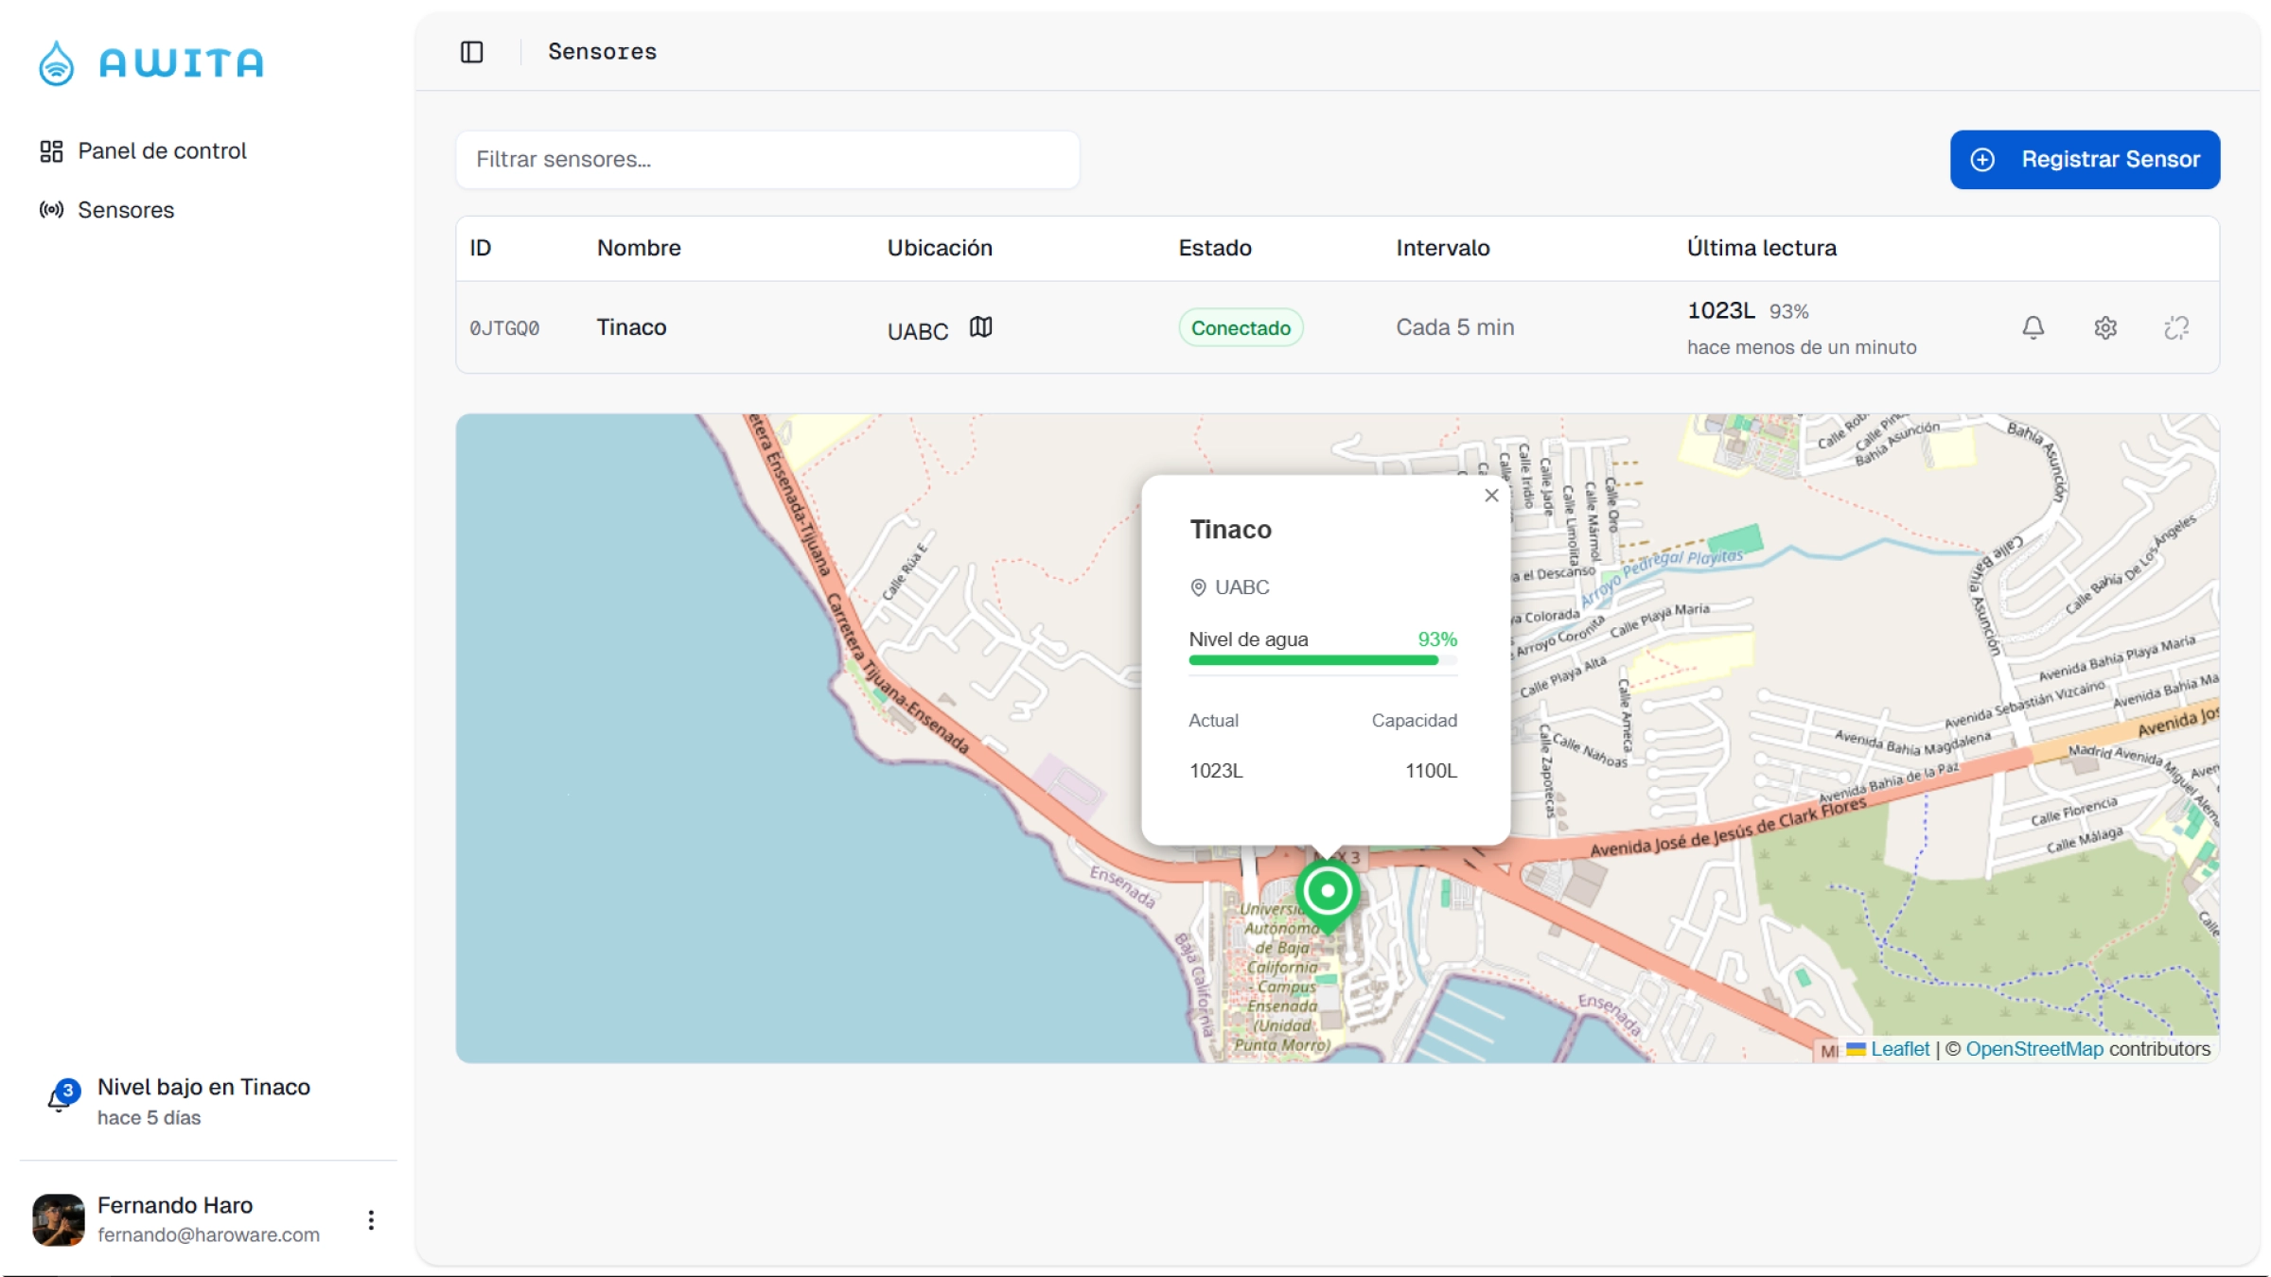Click the Estado column header
Viewport: 2271px width, 1277px height.
[x=1215, y=248]
